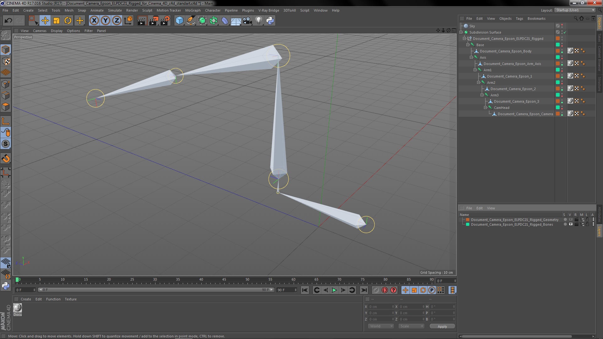Click Render View clapperboard icon

(x=142, y=21)
